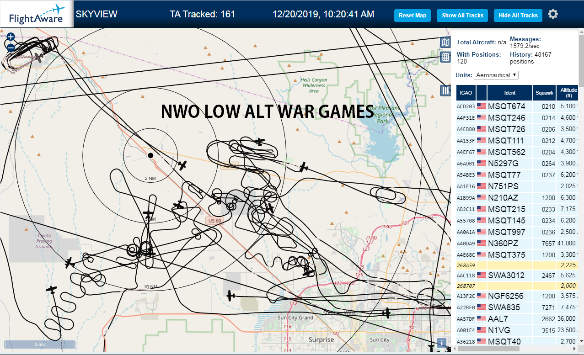This screenshot has height=355, width=584.
Task: Select the MSQT562 aircraft row
Action: click(x=517, y=152)
